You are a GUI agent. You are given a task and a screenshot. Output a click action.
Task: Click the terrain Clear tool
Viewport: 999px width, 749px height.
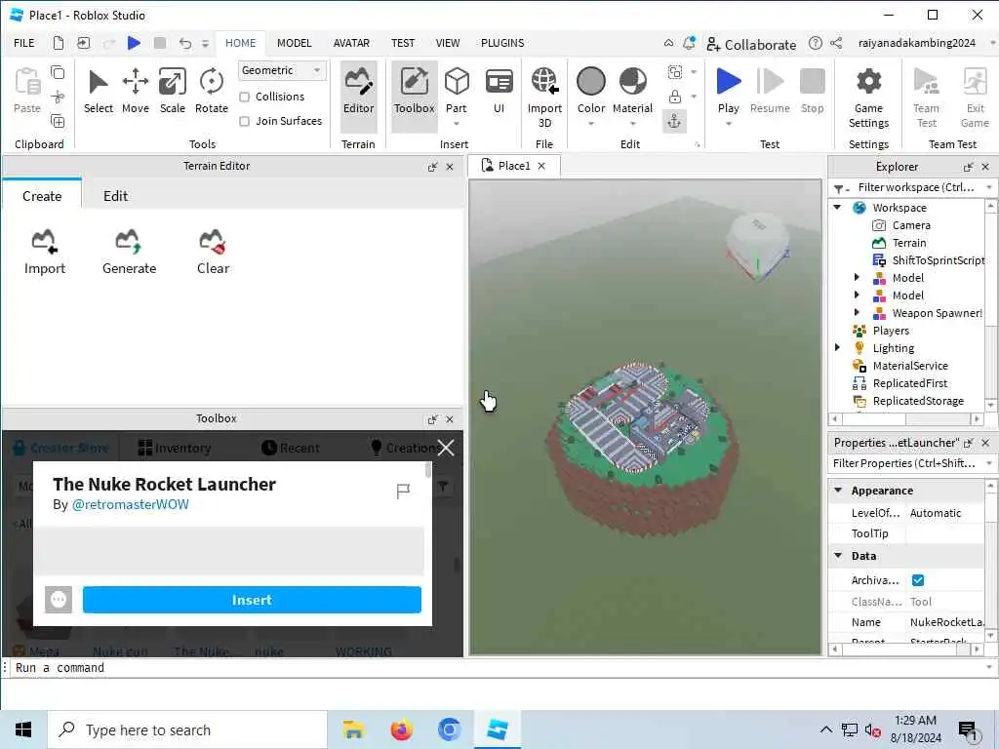click(x=213, y=253)
